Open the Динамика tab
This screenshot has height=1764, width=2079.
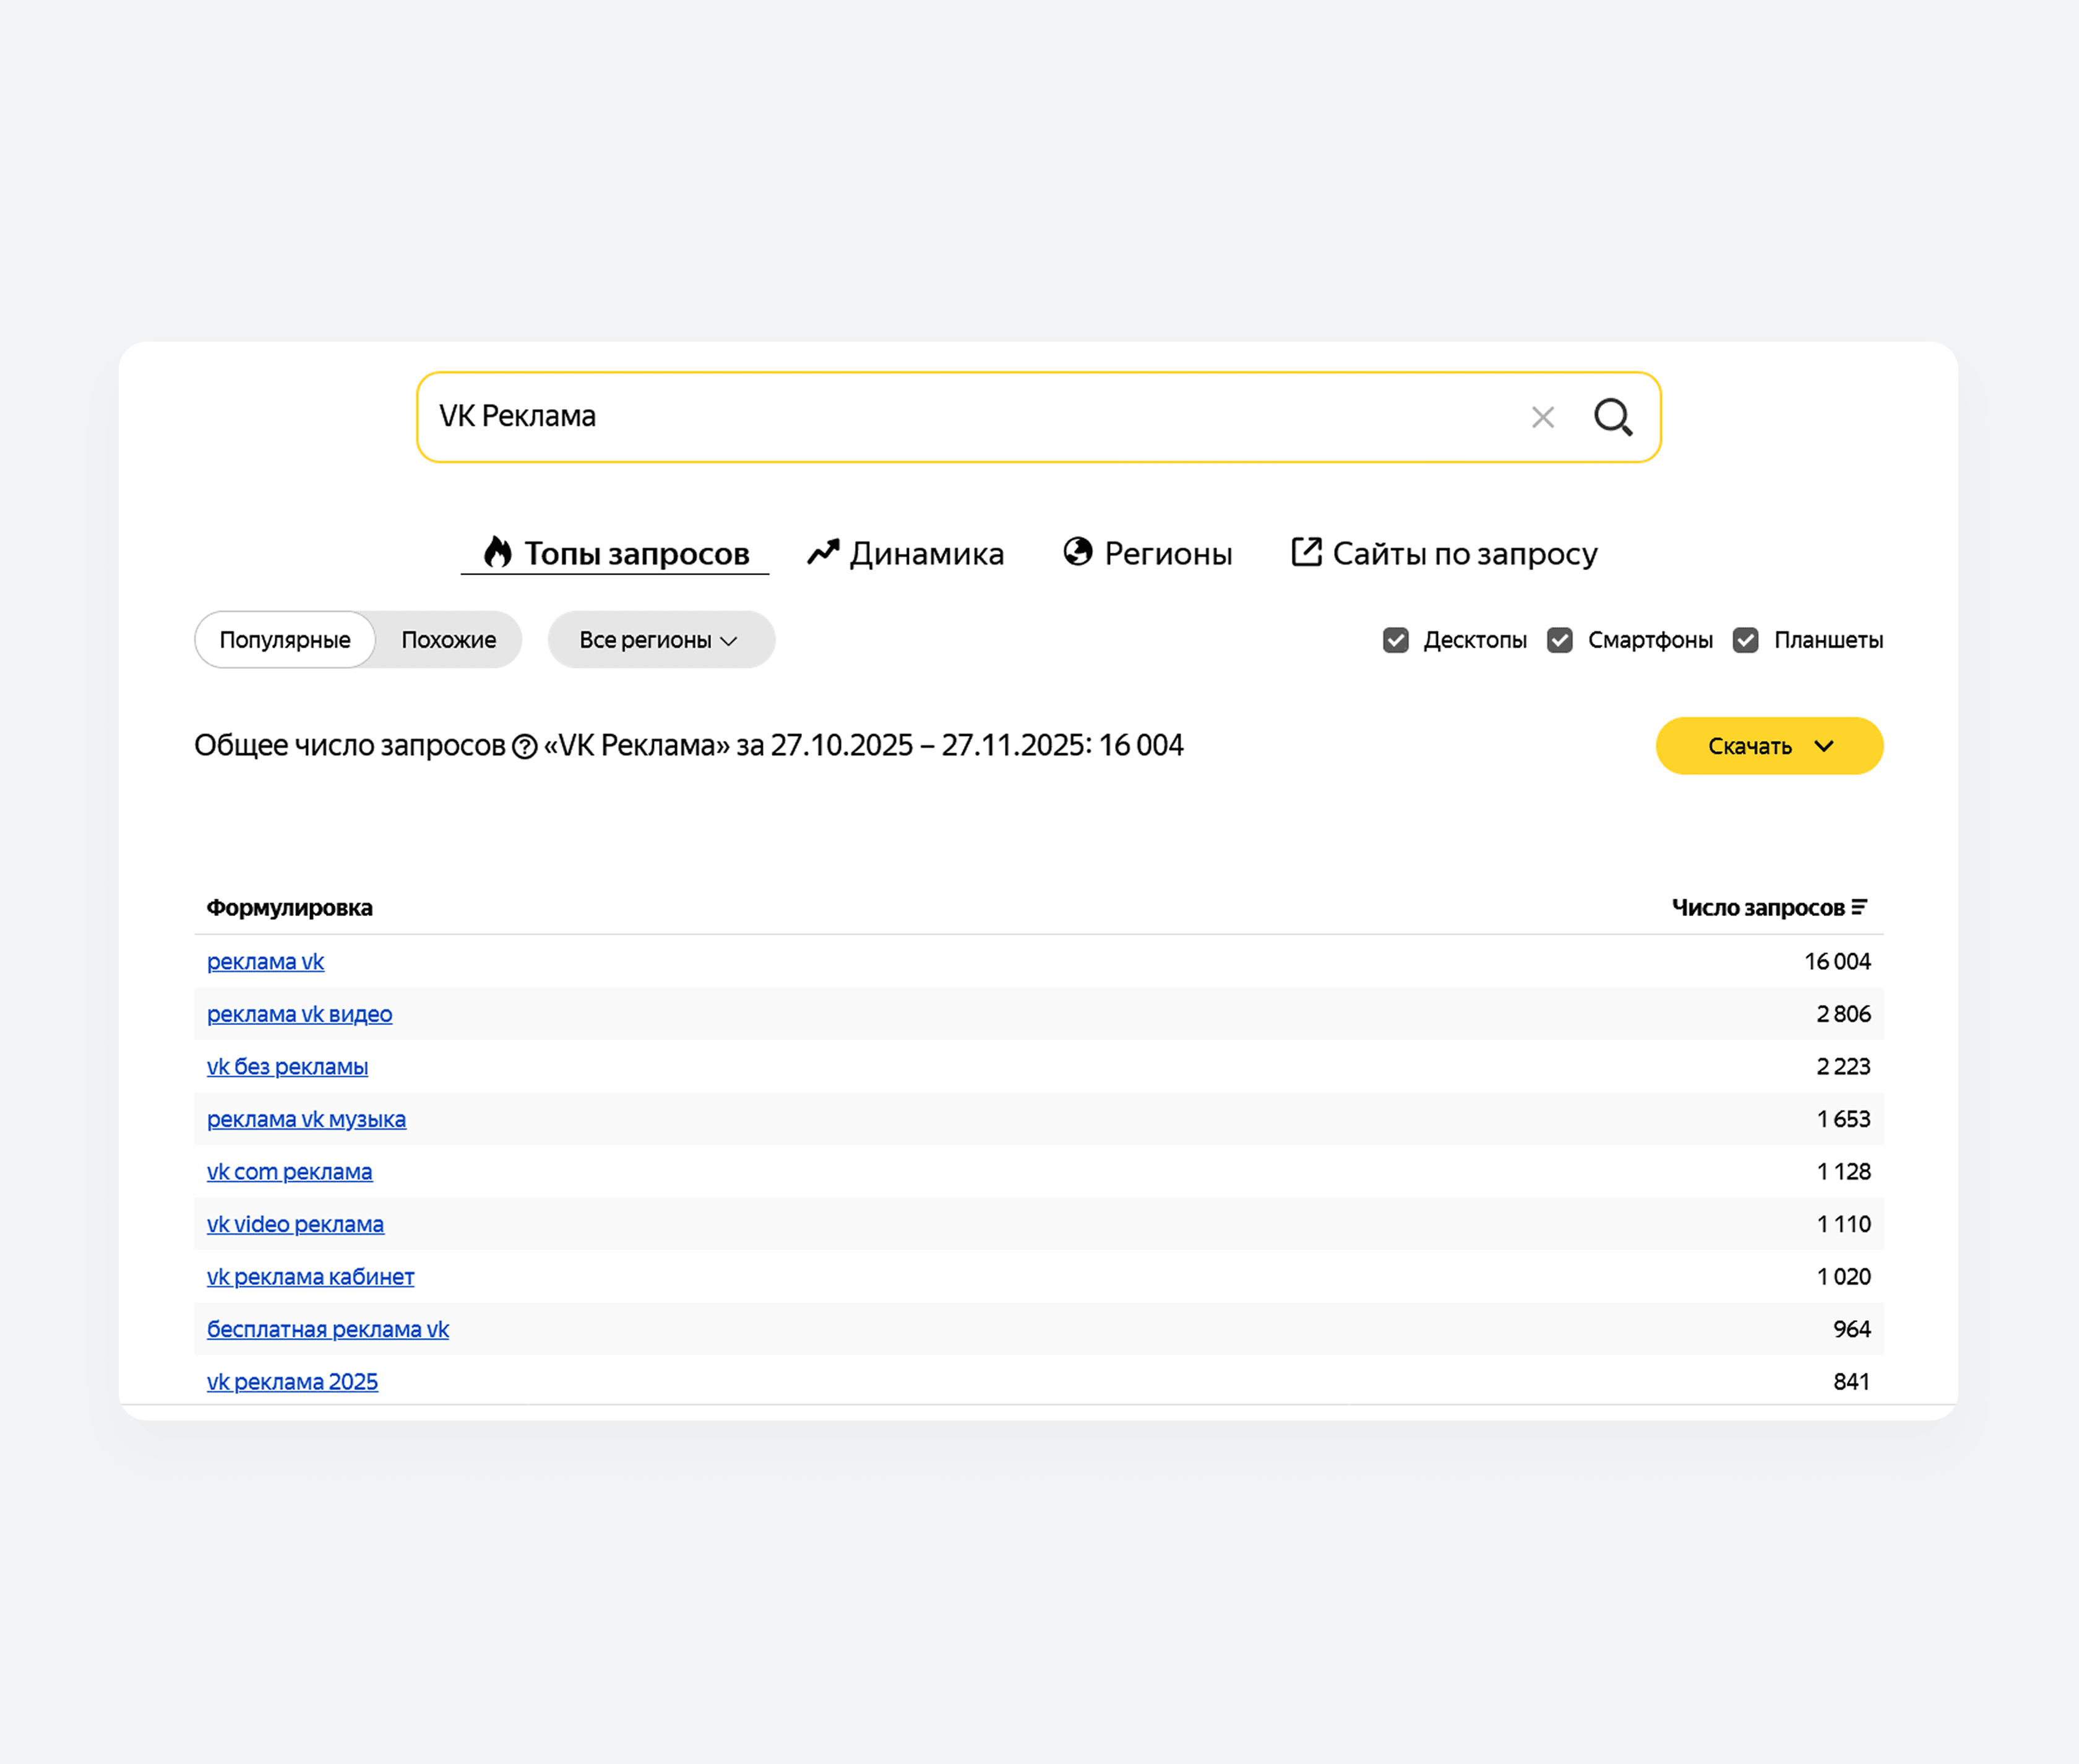tap(926, 554)
